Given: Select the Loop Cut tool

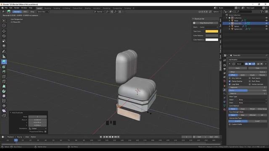Looking at the screenshot, I should 4,76.
